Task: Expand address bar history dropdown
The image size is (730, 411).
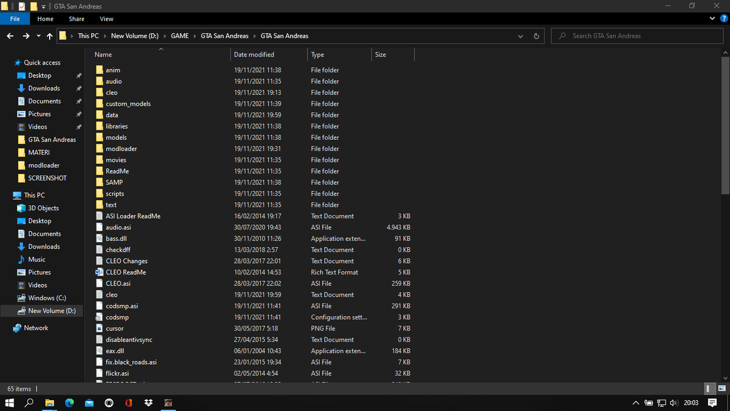Action: (520, 36)
